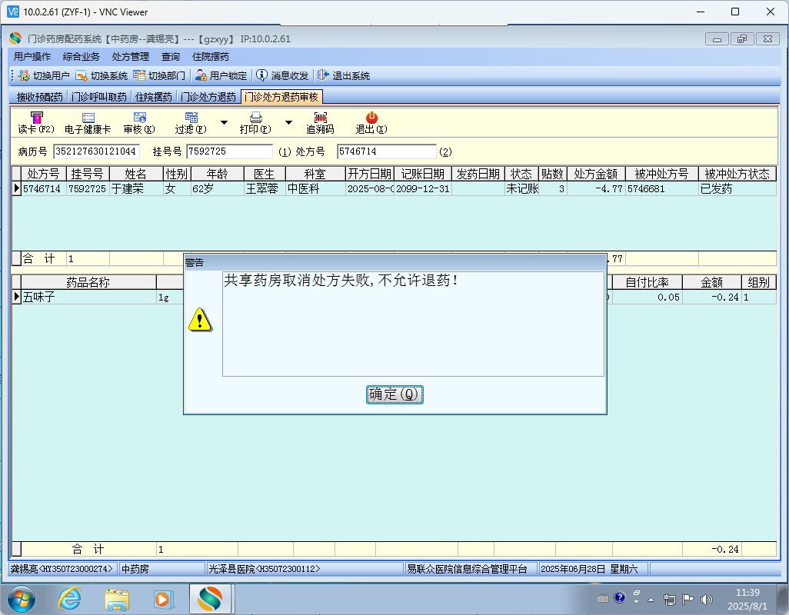This screenshot has height=615, width=789.
Task: Click the 中医科 department cell
Action: point(315,188)
